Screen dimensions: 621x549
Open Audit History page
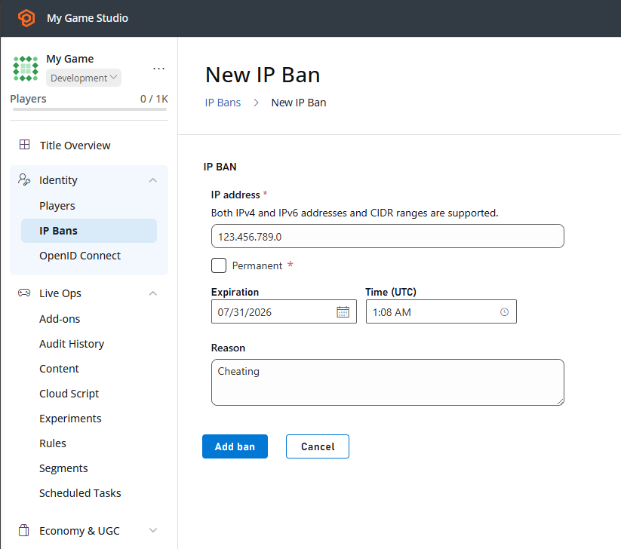72,344
